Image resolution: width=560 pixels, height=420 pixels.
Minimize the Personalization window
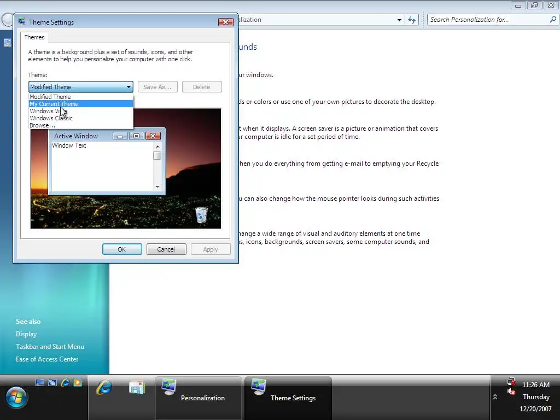click(518, 5)
